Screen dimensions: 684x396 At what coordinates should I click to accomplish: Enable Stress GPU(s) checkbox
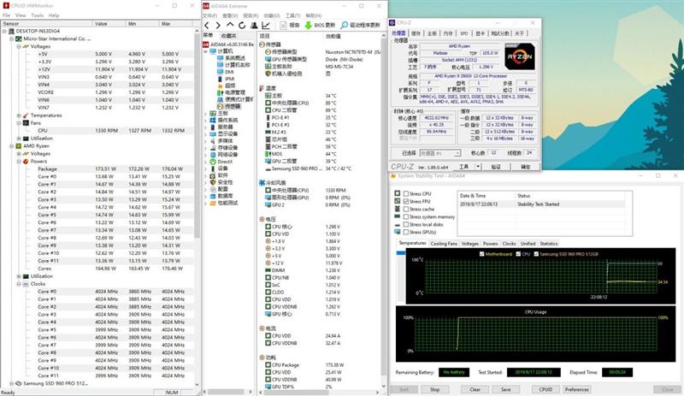[x=406, y=232]
